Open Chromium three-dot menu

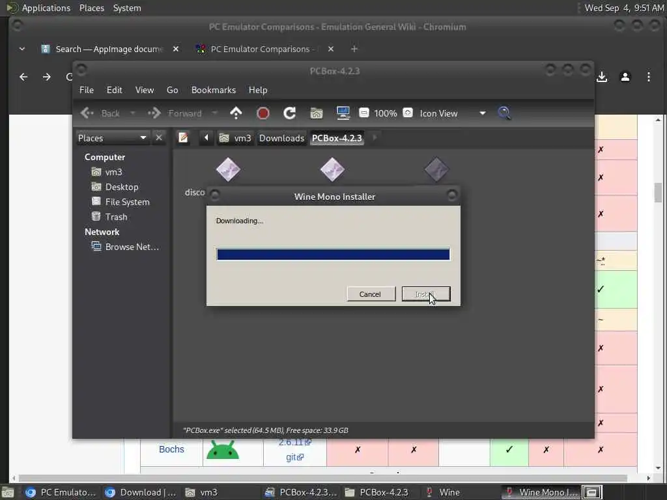coord(649,77)
